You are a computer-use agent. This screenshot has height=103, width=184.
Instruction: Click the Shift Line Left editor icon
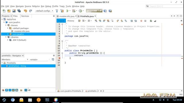[x=132, y=21]
